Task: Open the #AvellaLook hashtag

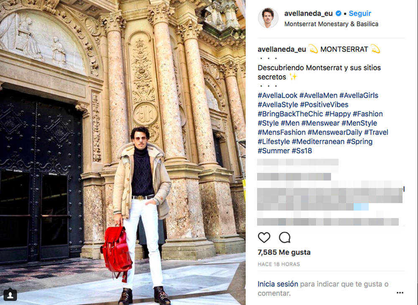Action: tap(277, 95)
